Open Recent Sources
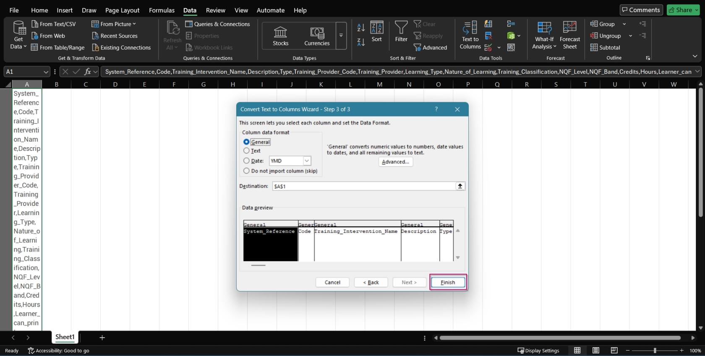Screen dimensions: 705x356 [x=115, y=36]
